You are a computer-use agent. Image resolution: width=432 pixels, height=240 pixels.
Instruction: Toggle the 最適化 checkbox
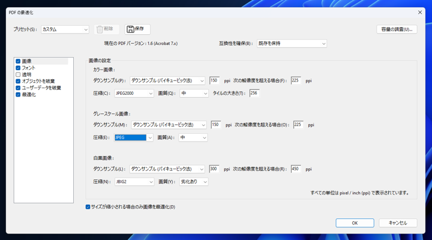18,95
